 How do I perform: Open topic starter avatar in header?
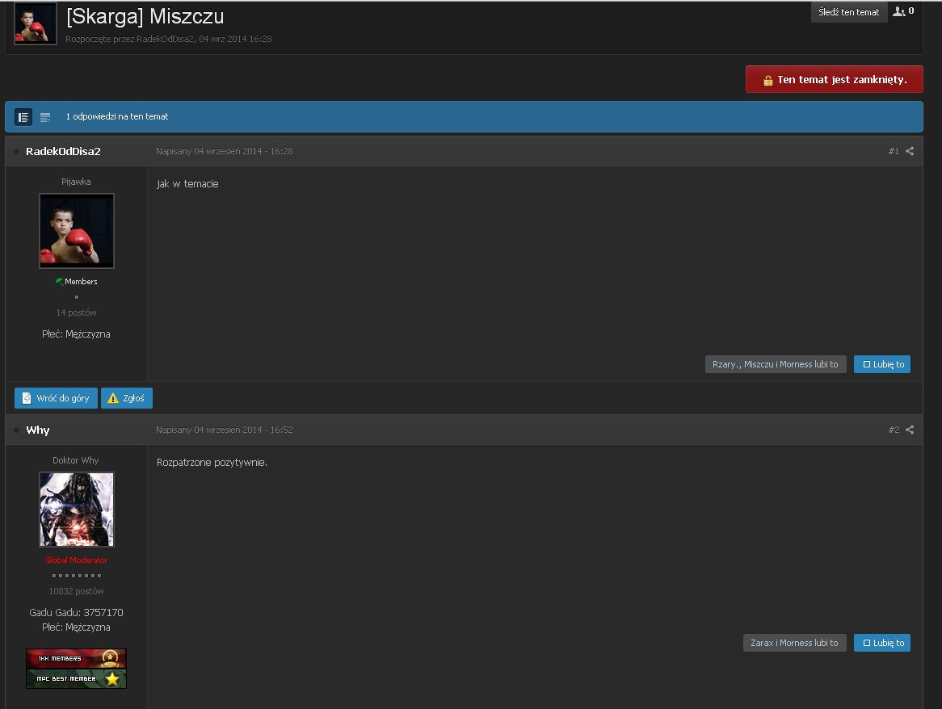coord(36,23)
